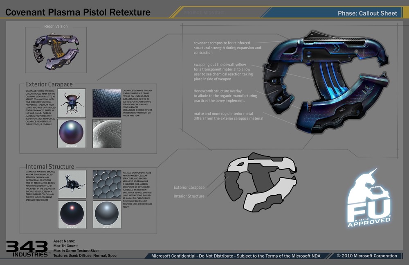Click the glowing unicorn FU Approved stamp
This screenshot has width=409, height=265.
click(x=368, y=198)
